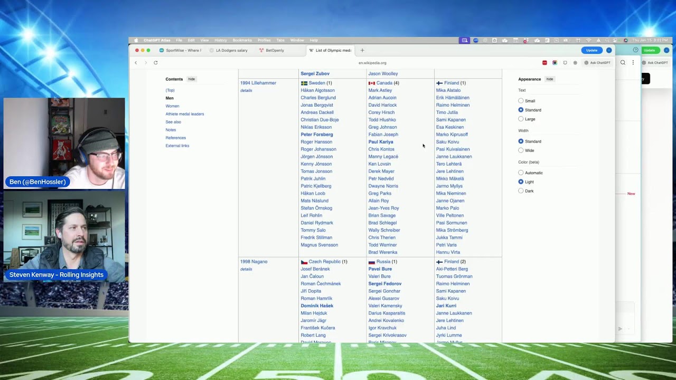Click green Update button in background window
The height and width of the screenshot is (380, 676).
[650, 50]
